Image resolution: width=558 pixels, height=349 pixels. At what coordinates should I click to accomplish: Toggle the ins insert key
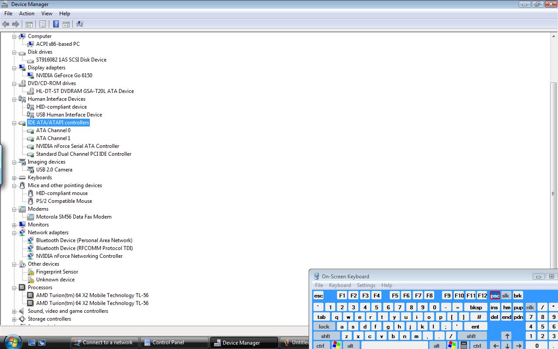494,307
